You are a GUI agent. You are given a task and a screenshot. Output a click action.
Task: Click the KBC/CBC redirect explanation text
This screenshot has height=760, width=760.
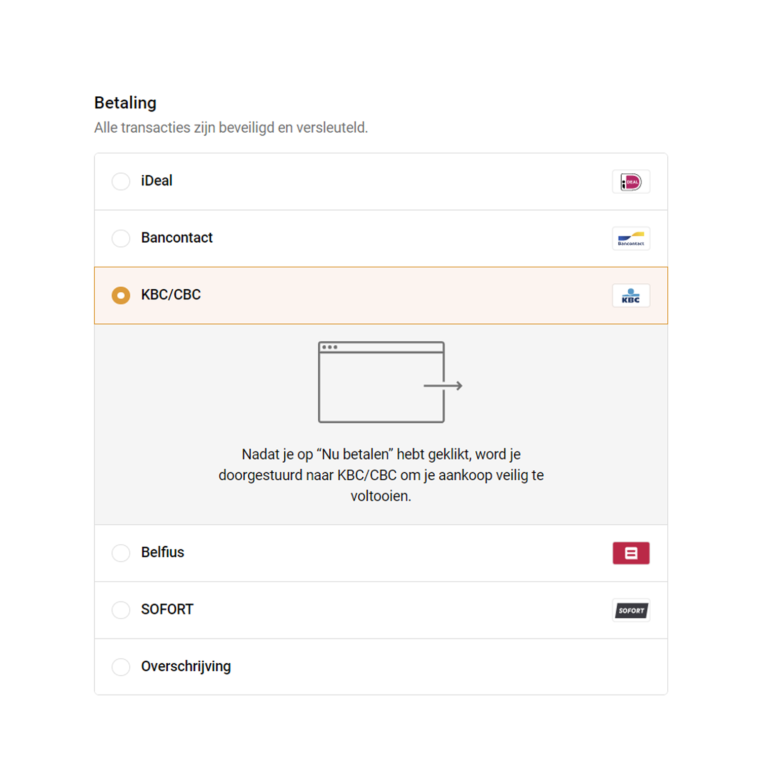coord(381,475)
